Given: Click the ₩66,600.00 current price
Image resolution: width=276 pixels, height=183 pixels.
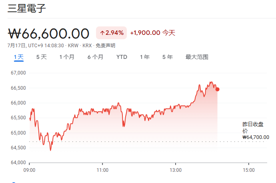Looking at the screenshot, I should (x=48, y=33).
